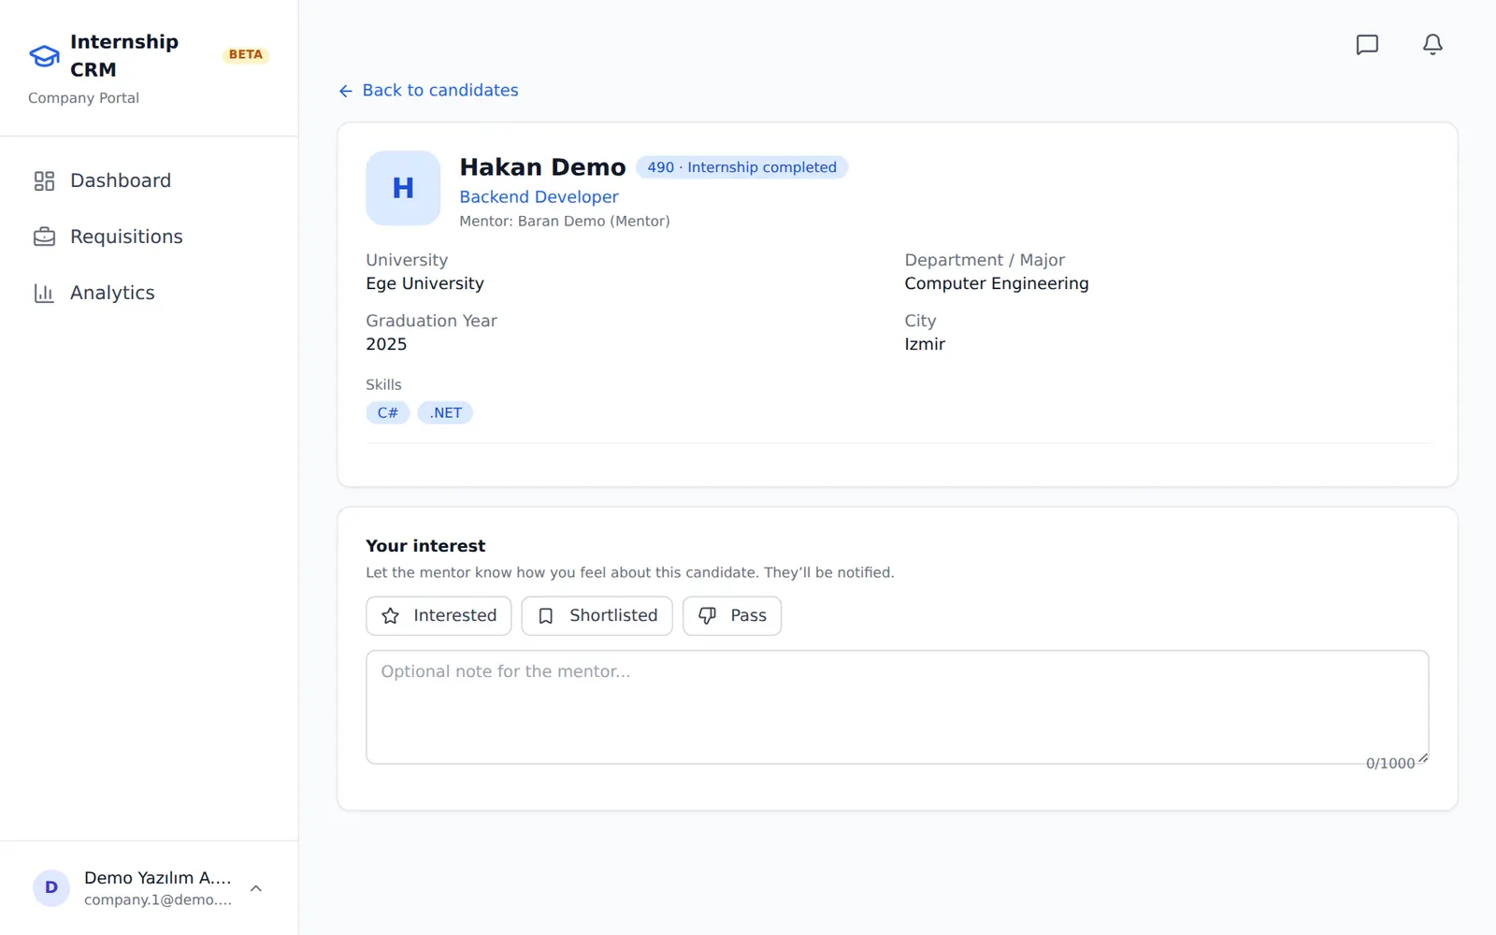Click the Computer Engineering value
Viewport: 1496px width, 935px height.
click(997, 283)
